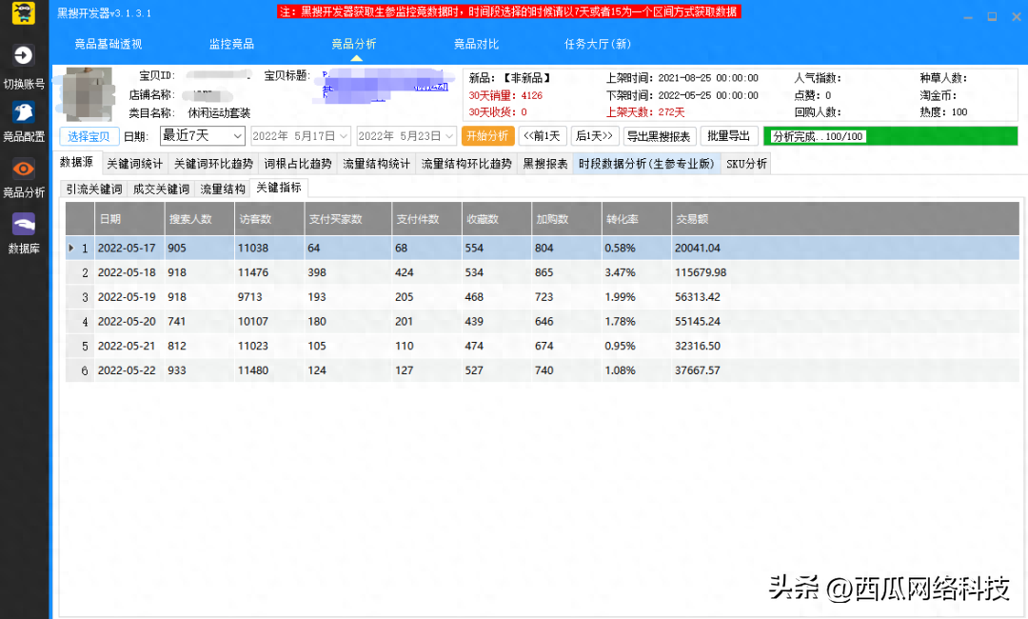Open the 数据库 sidebar icon
The height and width of the screenshot is (619, 1028).
point(24,225)
